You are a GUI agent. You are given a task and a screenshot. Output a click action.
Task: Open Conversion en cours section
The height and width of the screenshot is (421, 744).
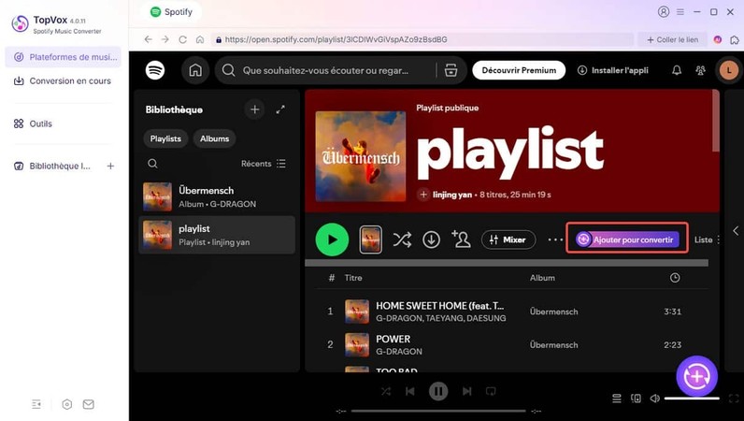coord(64,80)
